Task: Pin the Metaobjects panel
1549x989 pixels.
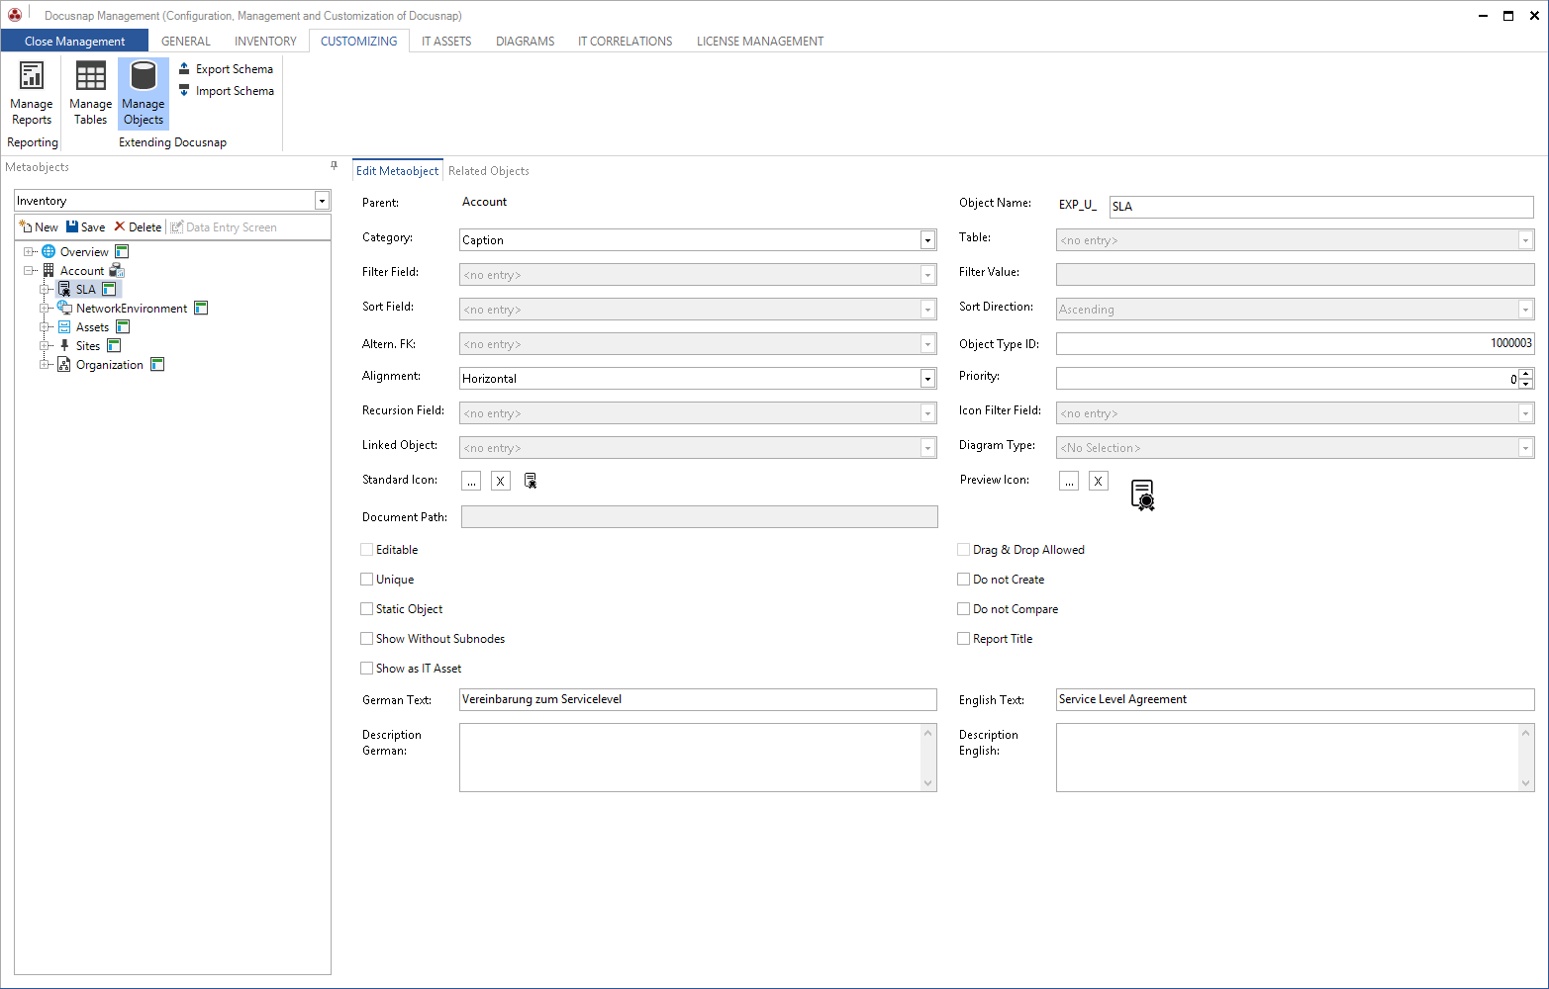Action: coord(334,166)
